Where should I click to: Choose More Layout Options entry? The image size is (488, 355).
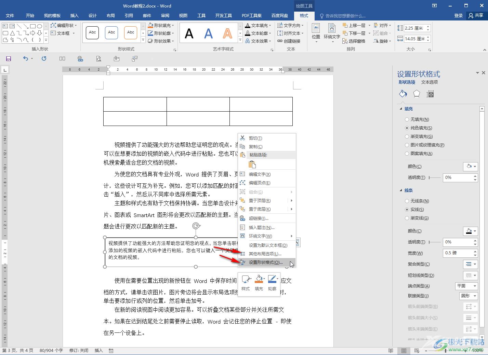267,254
